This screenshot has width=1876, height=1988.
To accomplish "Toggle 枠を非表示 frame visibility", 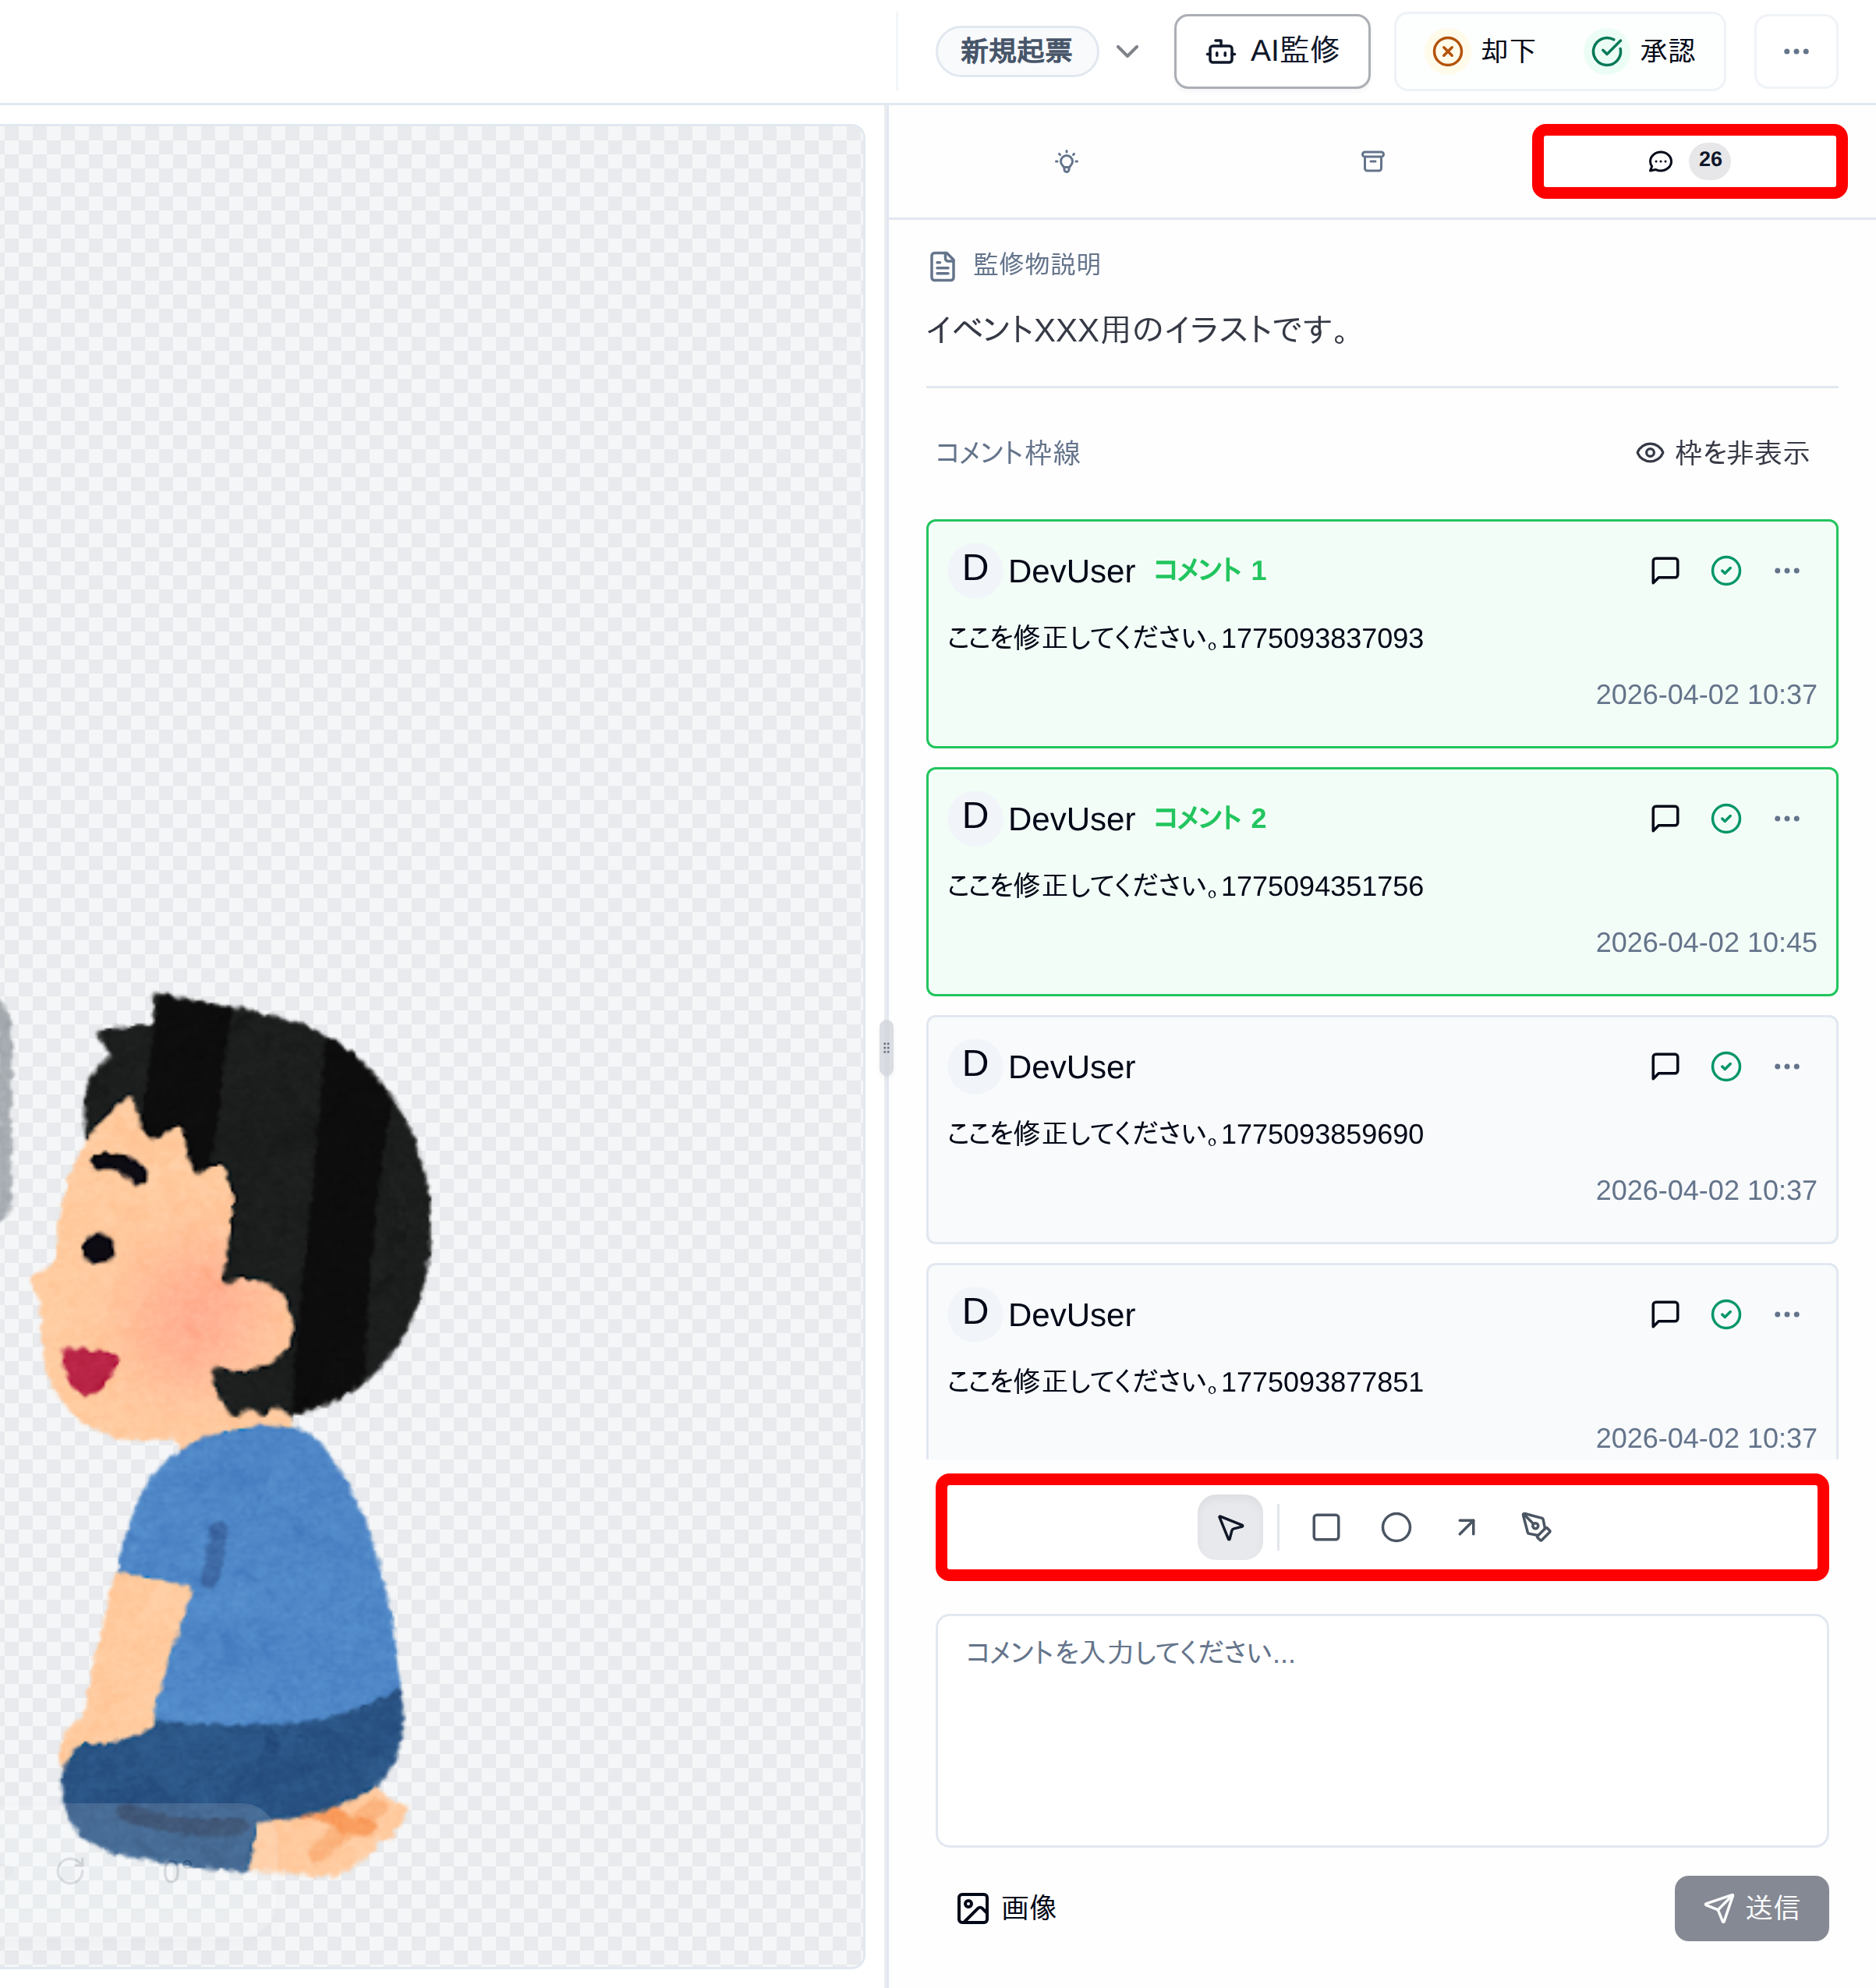I will pos(1722,453).
